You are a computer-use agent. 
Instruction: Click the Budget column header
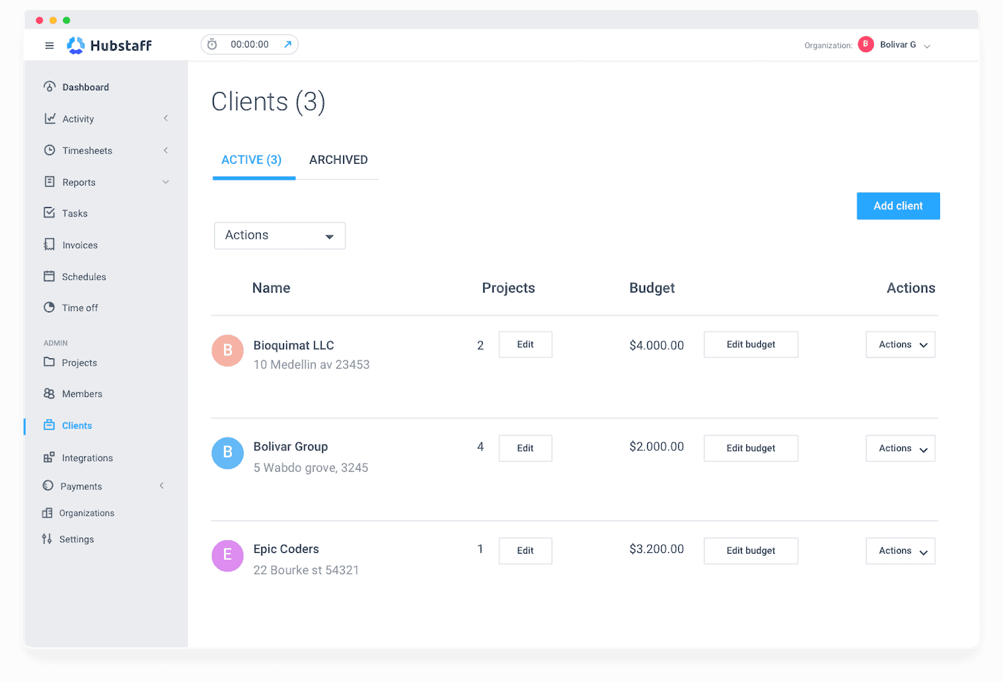point(652,288)
